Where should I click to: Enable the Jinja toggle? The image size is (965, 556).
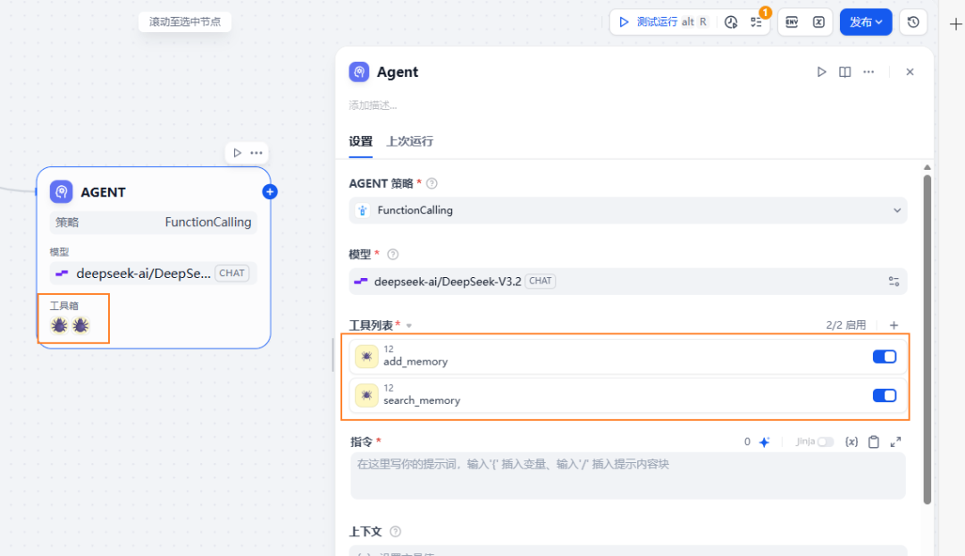coord(825,442)
